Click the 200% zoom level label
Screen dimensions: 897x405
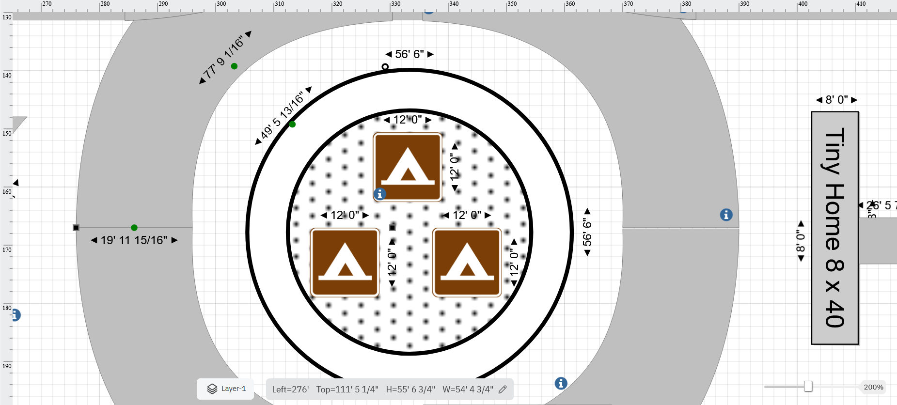click(x=873, y=387)
